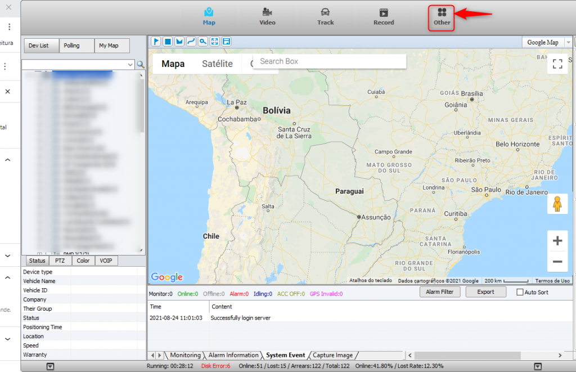Viewport: 576px width, 372px height.
Task: Open the Record module
Action: (x=384, y=16)
